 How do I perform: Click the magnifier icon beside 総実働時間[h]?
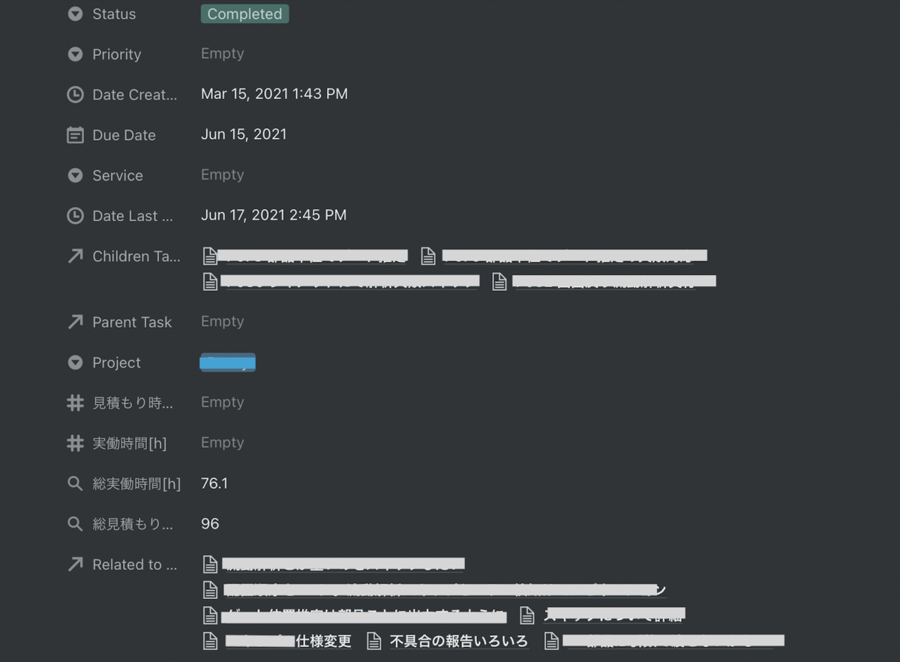pos(75,484)
